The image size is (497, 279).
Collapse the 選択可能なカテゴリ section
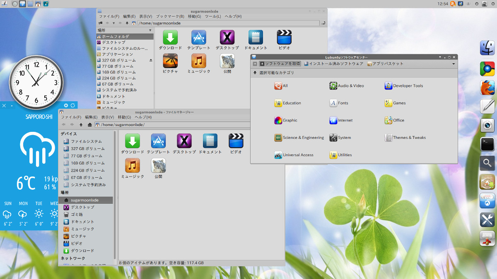(x=255, y=73)
